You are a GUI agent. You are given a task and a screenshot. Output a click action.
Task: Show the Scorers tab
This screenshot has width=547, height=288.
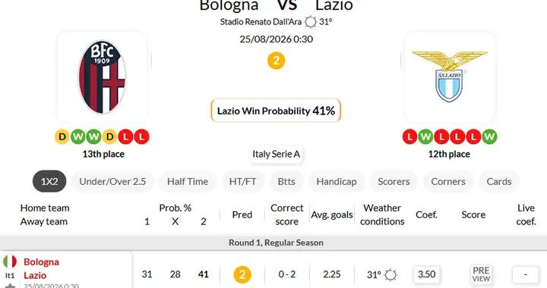[394, 181]
